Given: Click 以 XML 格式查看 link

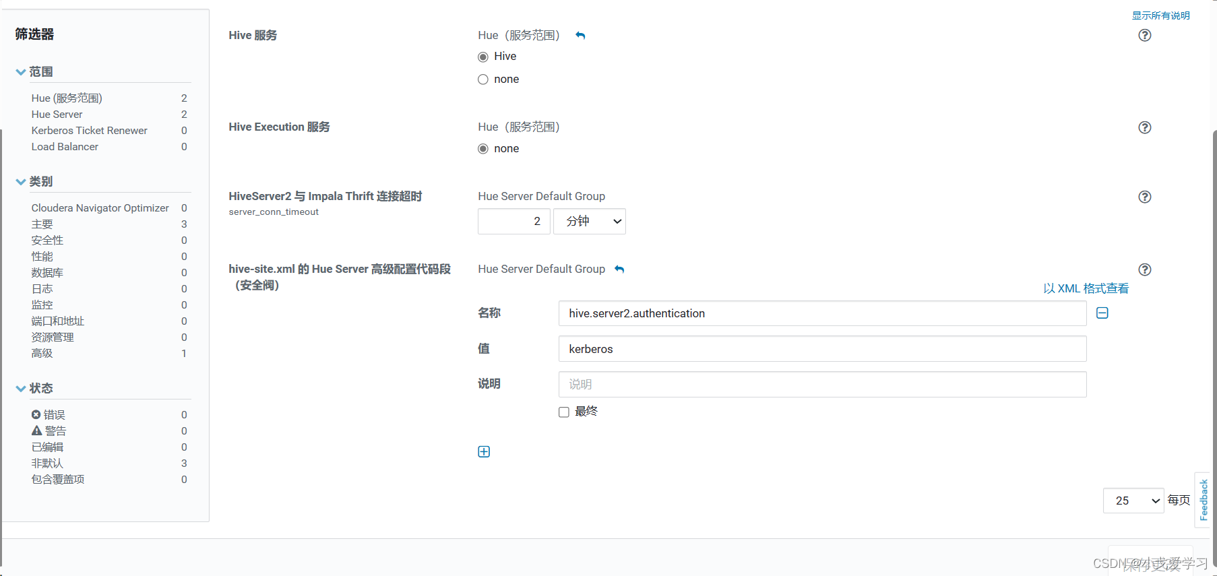Looking at the screenshot, I should coord(1086,288).
